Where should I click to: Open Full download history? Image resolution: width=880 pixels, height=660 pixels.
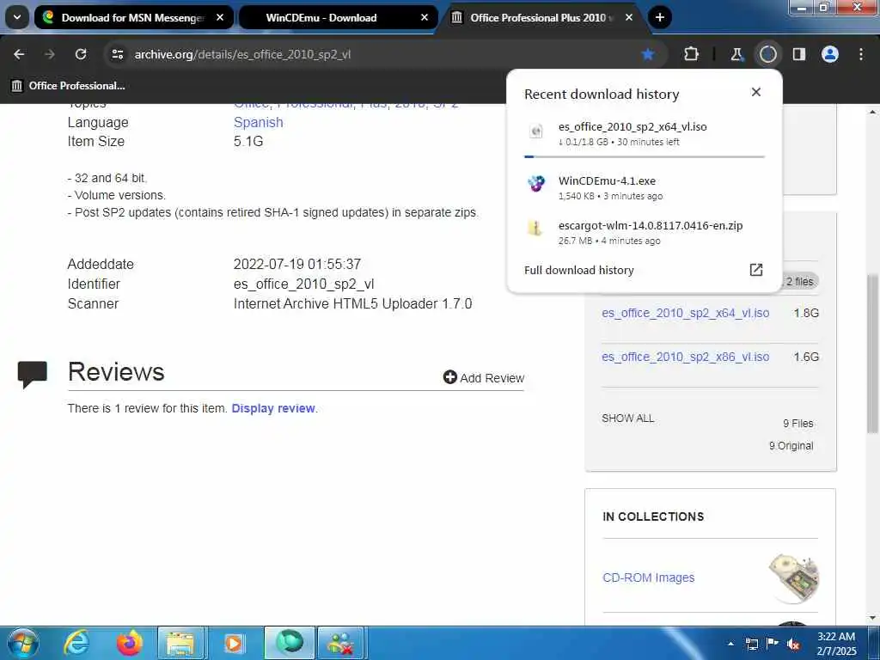coord(578,271)
